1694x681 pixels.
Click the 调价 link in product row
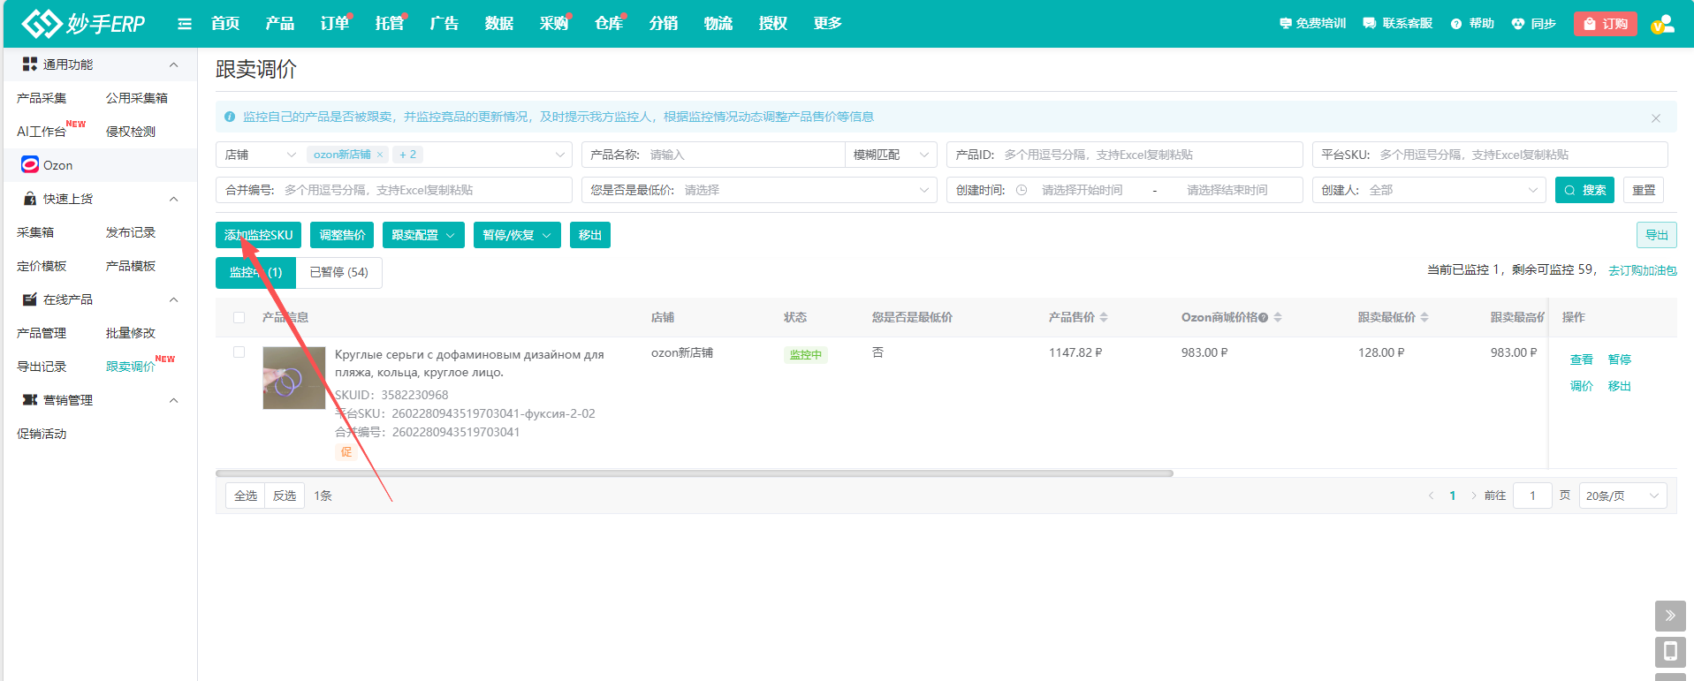pos(1581,386)
